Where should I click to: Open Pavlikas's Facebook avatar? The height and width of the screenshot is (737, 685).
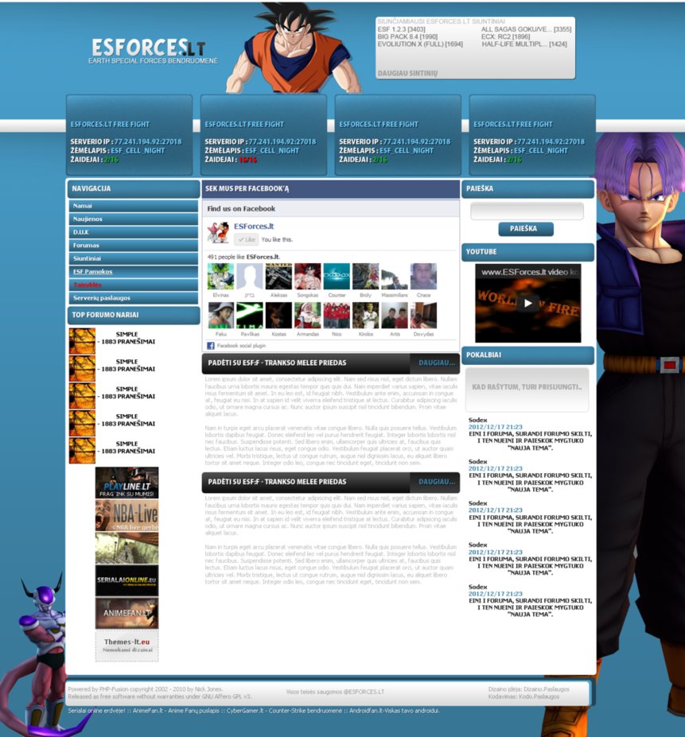pyautogui.click(x=250, y=316)
